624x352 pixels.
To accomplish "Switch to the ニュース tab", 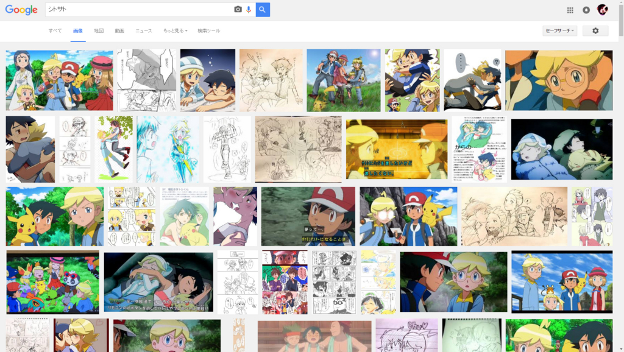I will click(144, 30).
